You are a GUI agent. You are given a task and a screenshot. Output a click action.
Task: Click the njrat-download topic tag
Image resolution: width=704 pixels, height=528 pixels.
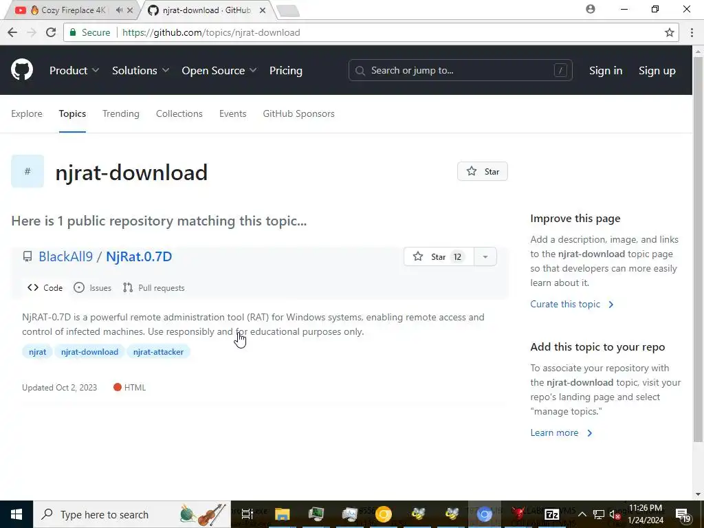click(90, 352)
